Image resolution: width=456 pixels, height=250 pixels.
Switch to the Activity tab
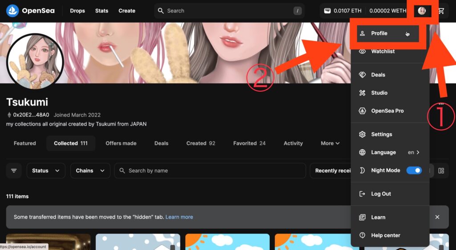coord(293,143)
